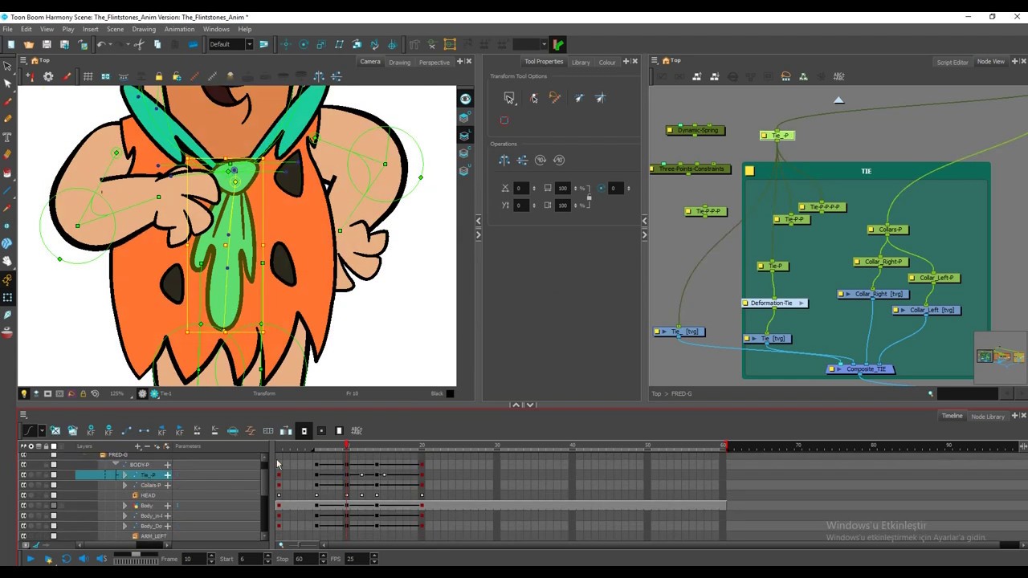Open the Default workspace dropdown
The image size is (1028, 578).
(249, 44)
